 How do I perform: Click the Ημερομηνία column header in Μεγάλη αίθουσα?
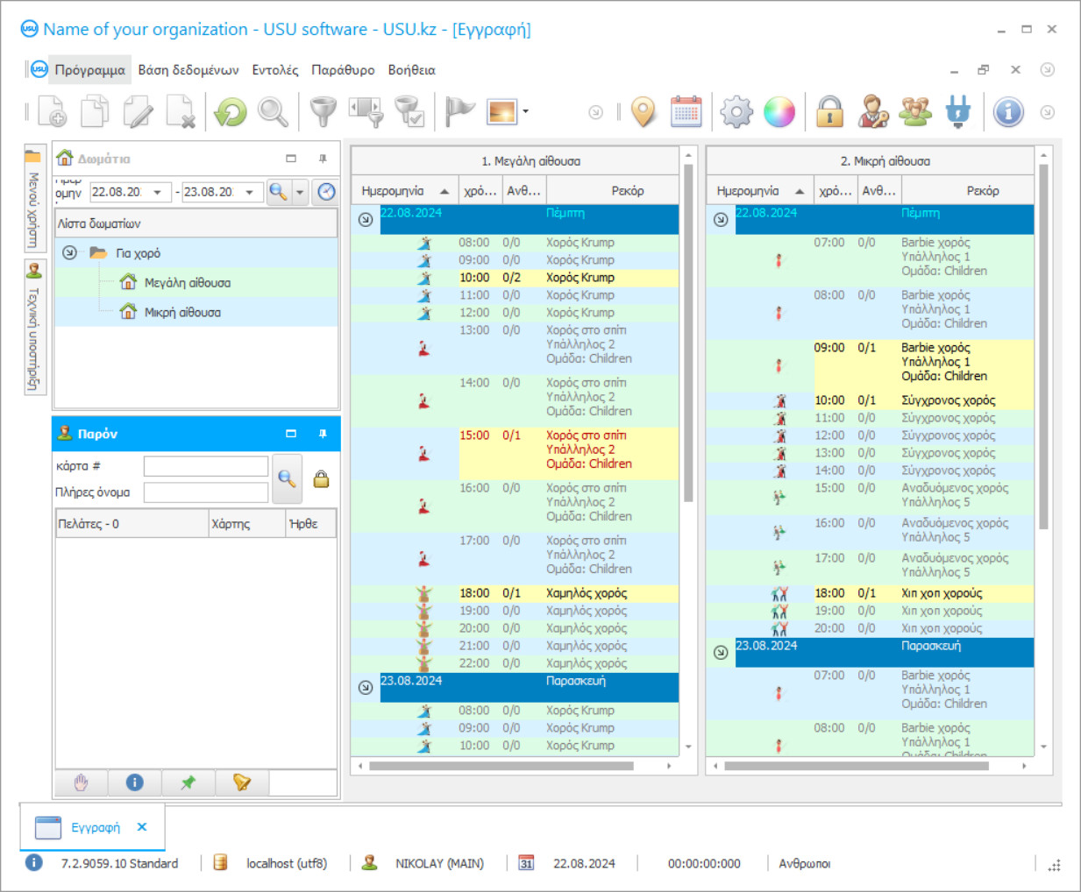coord(393,191)
